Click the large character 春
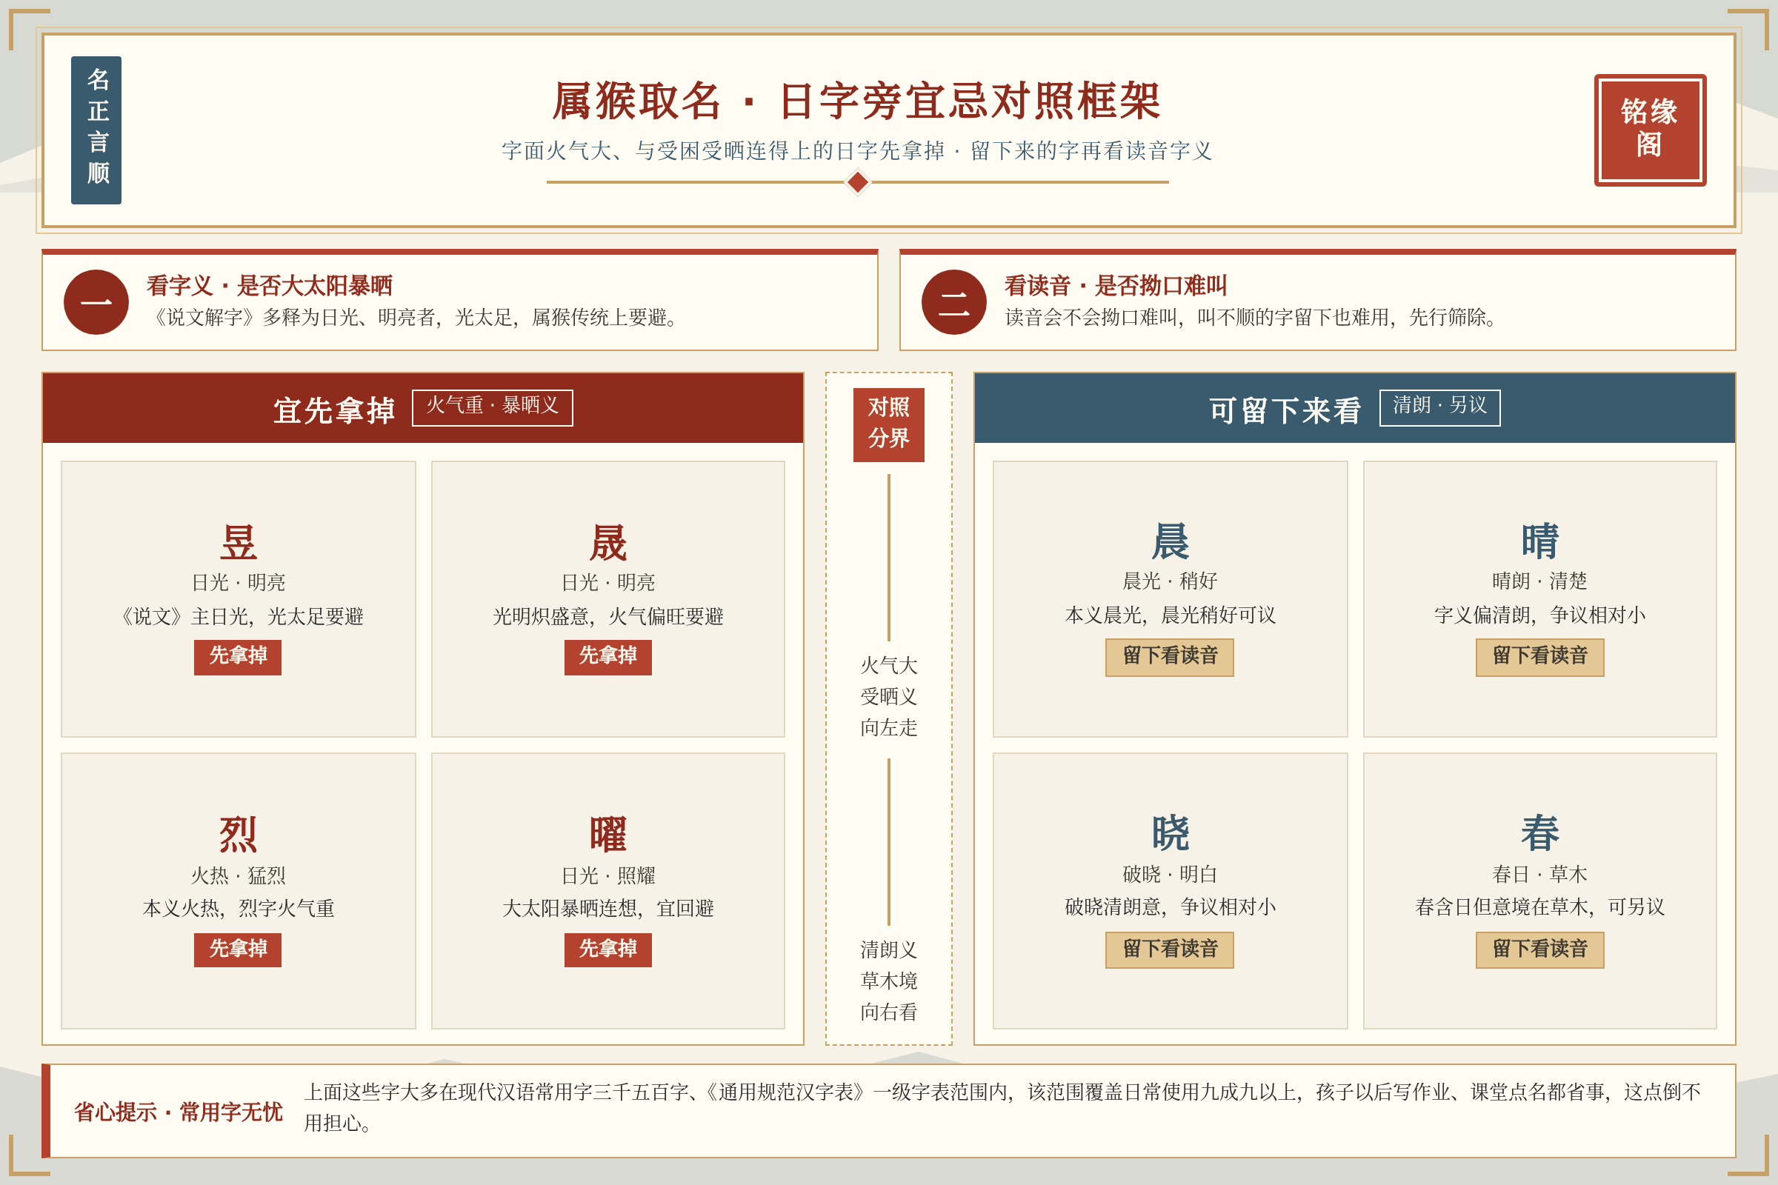Viewport: 1778px width, 1185px height. (x=1540, y=832)
